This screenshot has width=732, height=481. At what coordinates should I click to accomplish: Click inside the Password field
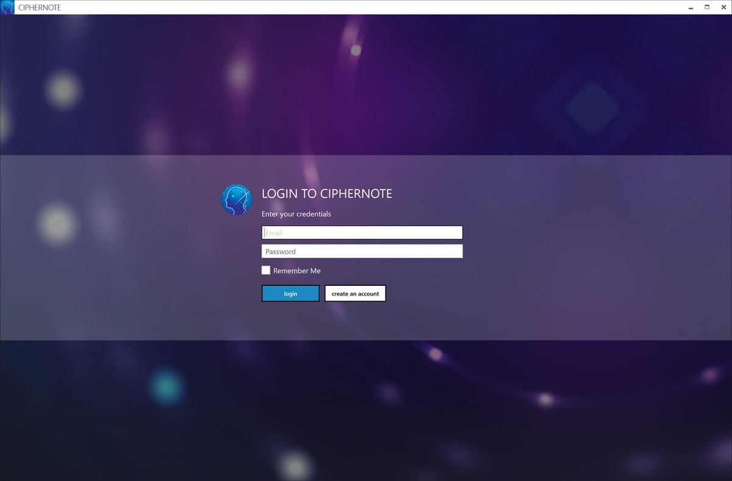tap(362, 251)
